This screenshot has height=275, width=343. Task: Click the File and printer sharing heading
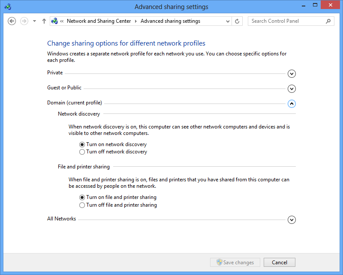pos(84,167)
